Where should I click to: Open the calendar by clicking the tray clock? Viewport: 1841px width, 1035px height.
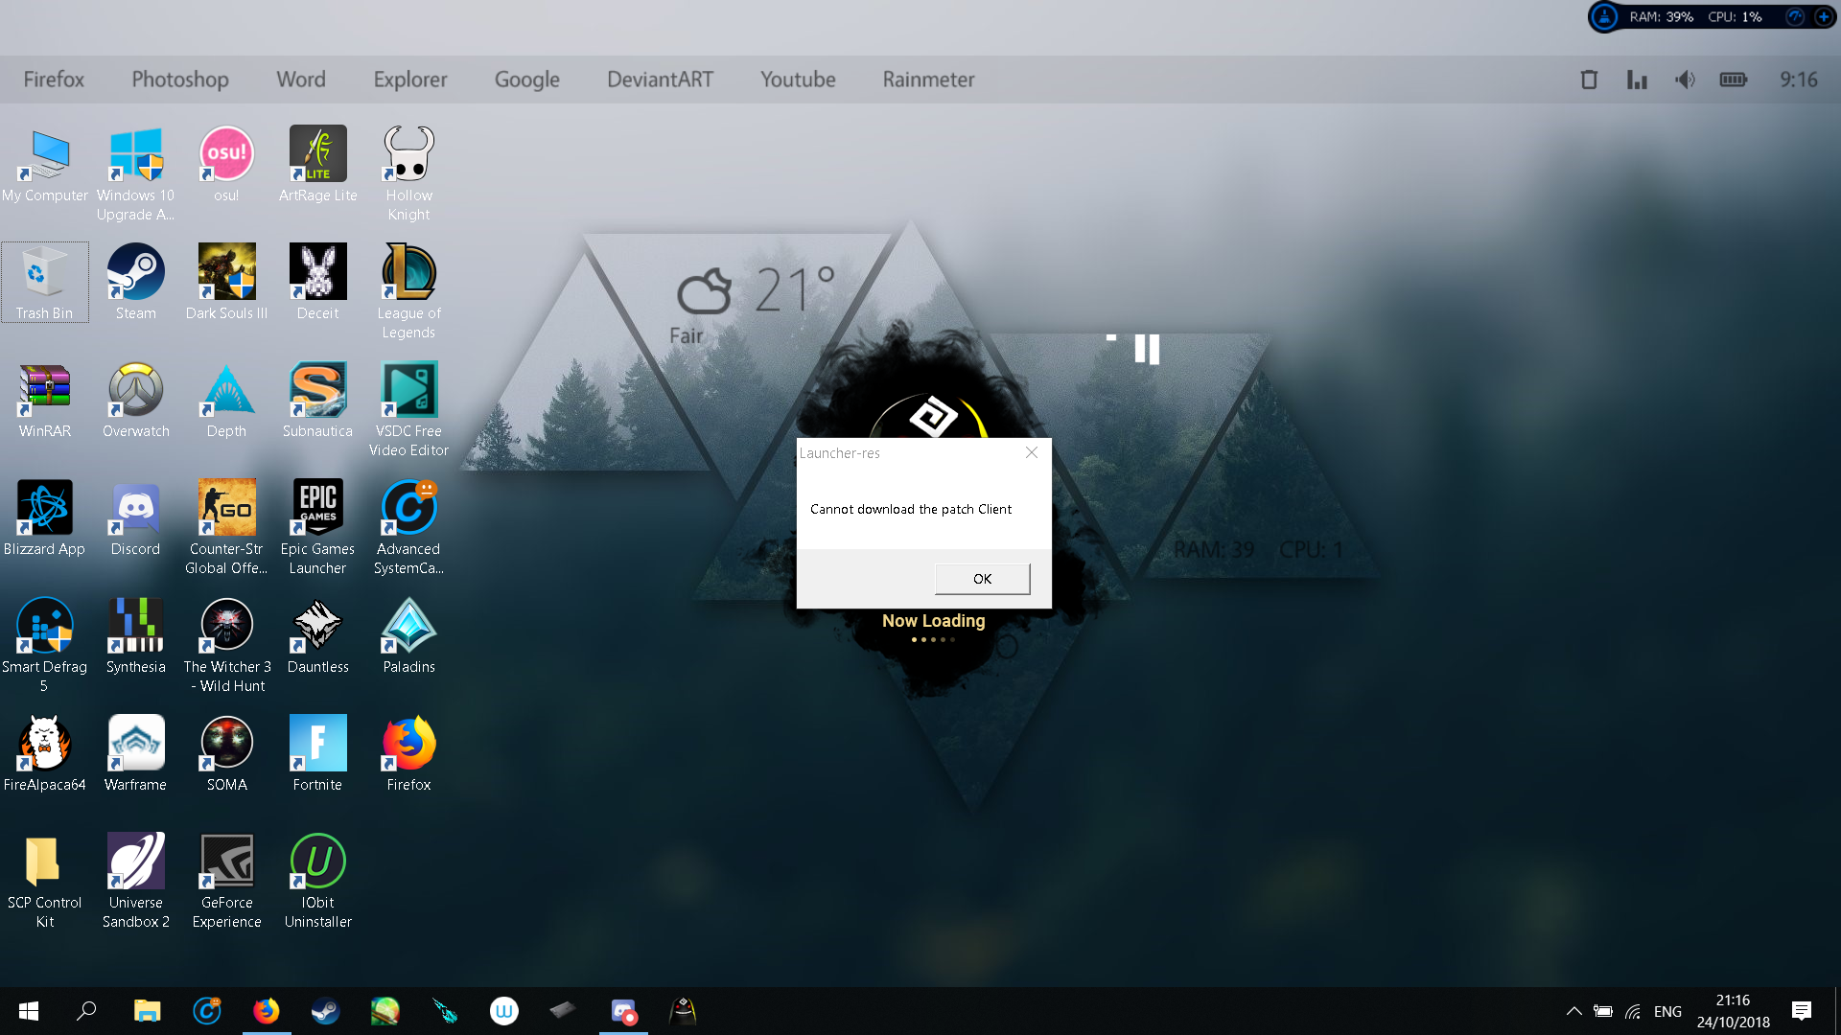pos(1732,1010)
